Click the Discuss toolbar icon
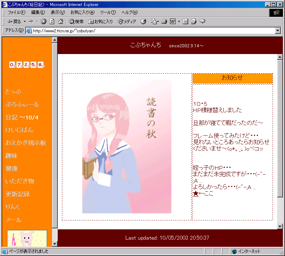The height and width of the screenshot is (256, 285). 185,21
